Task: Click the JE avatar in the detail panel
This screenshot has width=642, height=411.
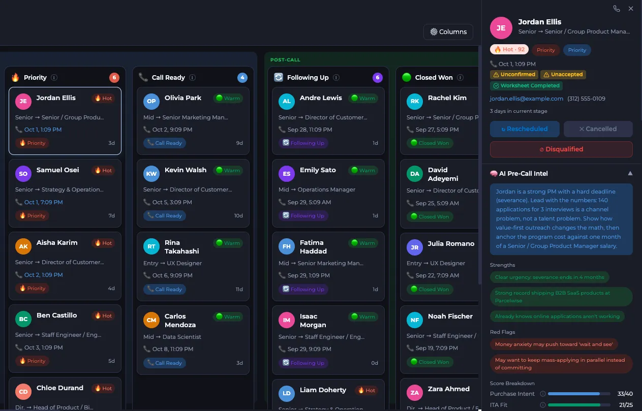Action: [501, 28]
